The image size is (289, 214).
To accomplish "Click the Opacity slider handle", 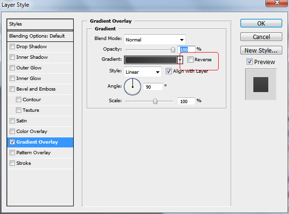I will (173, 50).
